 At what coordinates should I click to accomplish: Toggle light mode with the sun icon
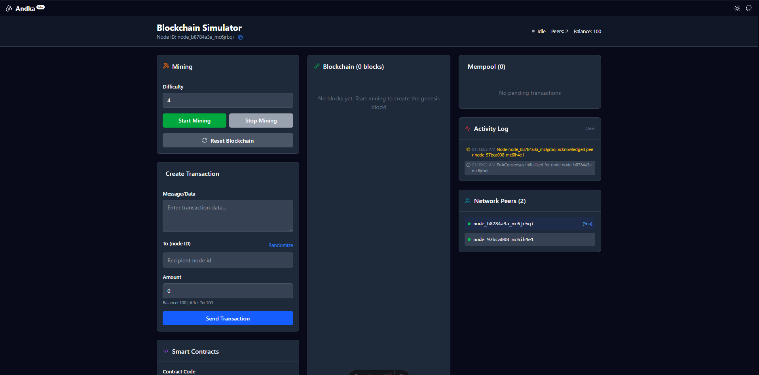coord(737,8)
